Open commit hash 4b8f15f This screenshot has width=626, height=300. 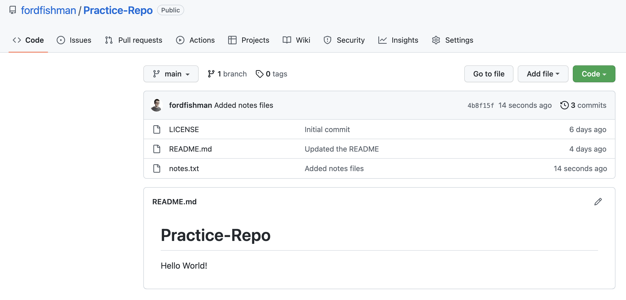tap(481, 105)
